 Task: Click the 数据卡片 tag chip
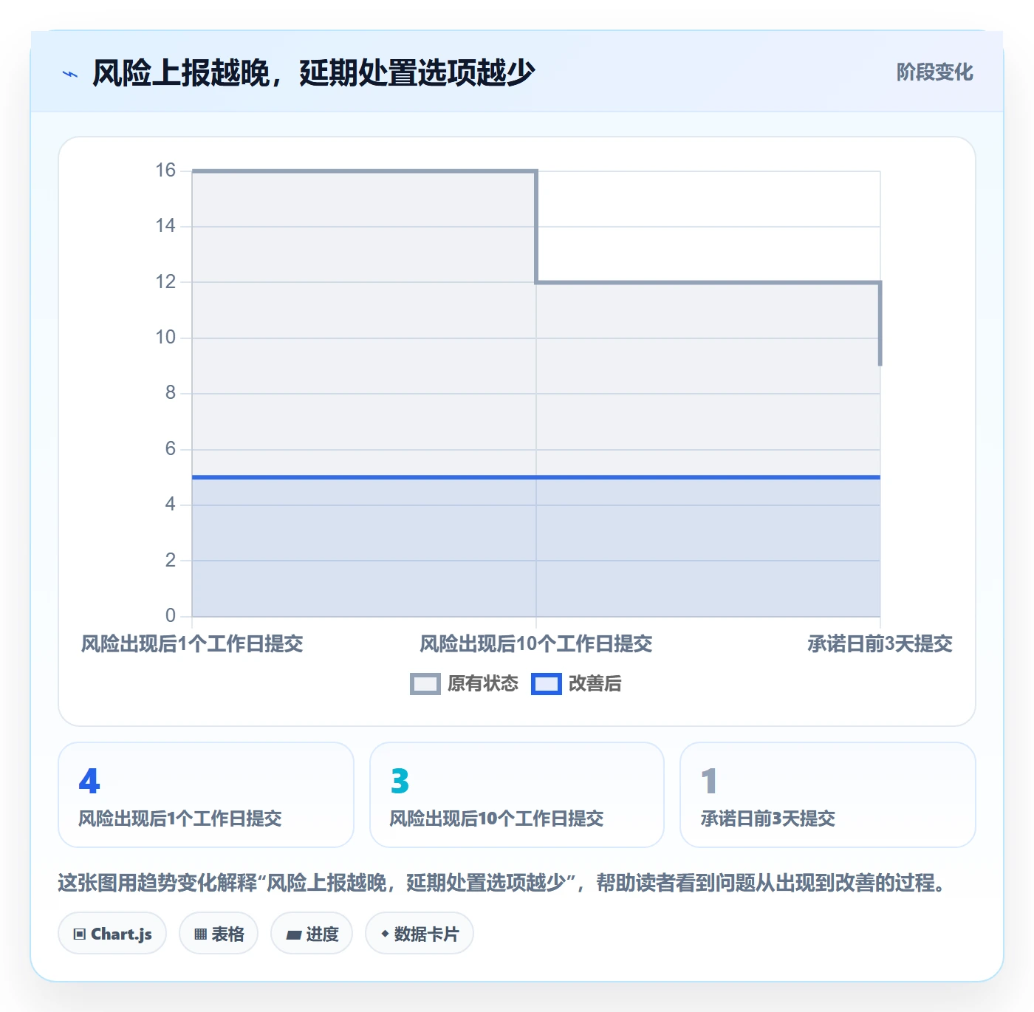(x=420, y=934)
